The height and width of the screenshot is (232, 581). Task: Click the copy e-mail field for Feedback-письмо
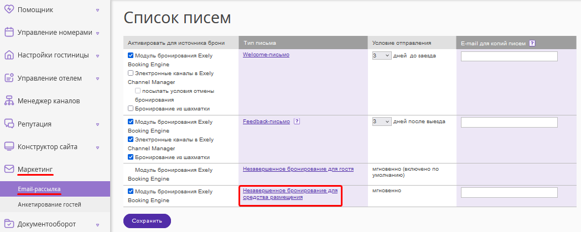(509, 123)
